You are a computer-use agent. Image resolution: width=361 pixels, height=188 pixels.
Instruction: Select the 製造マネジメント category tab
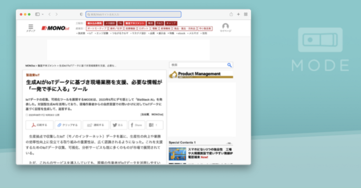[135, 23]
